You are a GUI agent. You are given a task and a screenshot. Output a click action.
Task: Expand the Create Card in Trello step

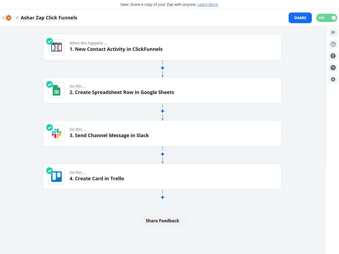point(162,176)
